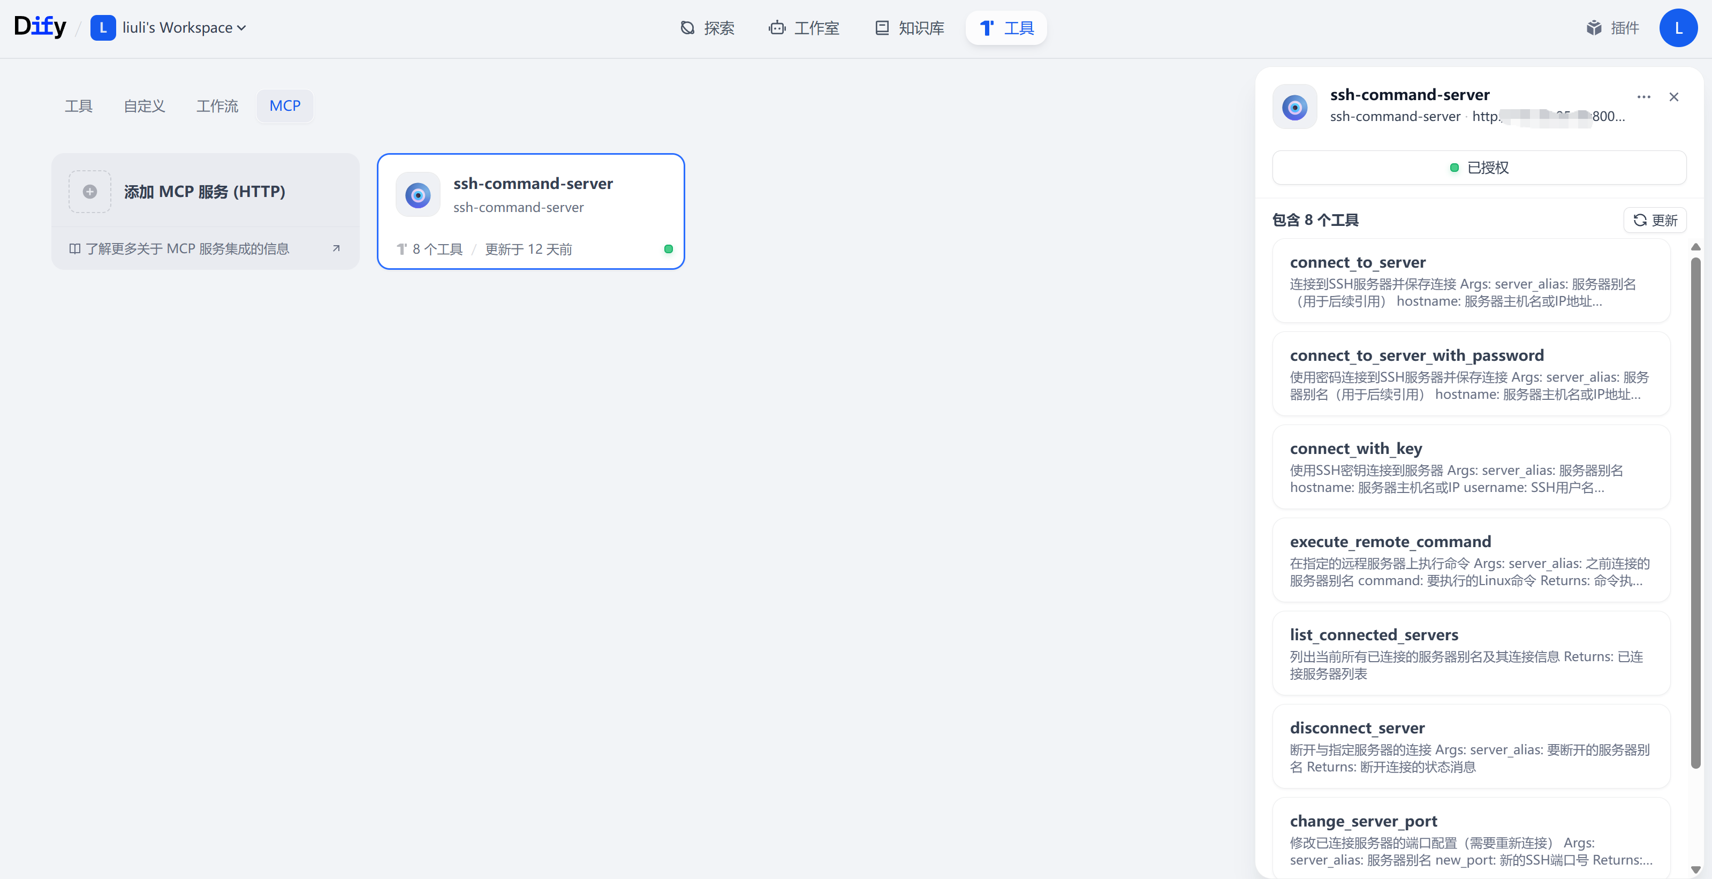Viewport: 1712px width, 879px height.
Task: Click the 更新 refresh button
Action: [1655, 220]
